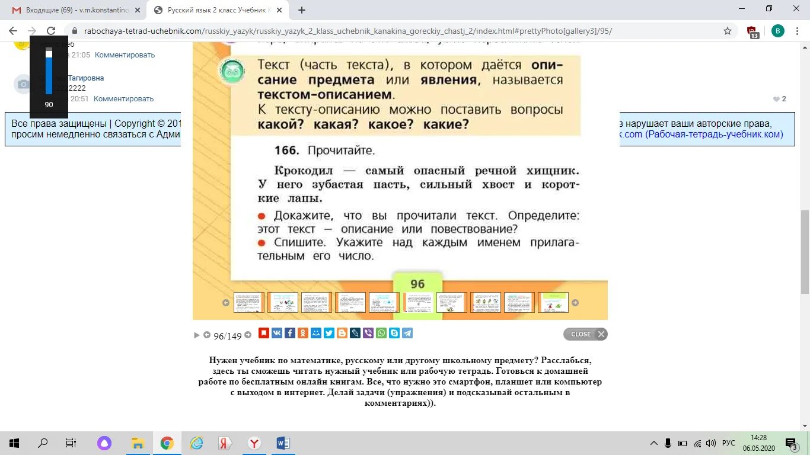The image size is (810, 455).
Task: Show hidden system tray icons
Action: tap(654, 443)
